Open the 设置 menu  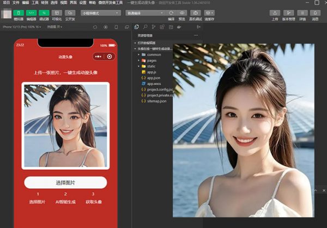[x=82, y=3]
